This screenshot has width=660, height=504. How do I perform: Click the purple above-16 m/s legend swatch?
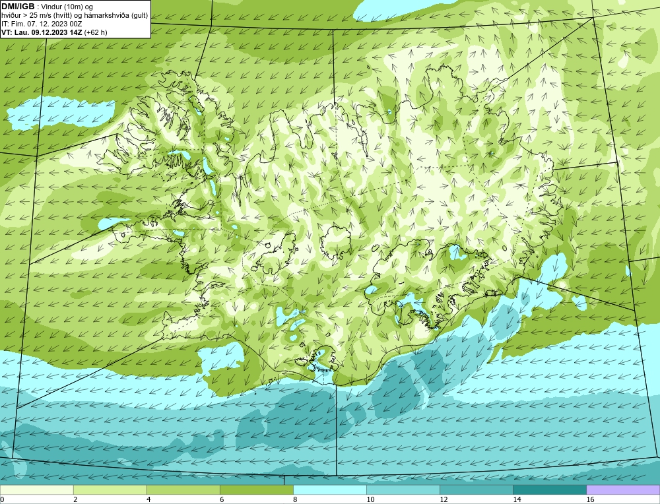click(x=623, y=489)
